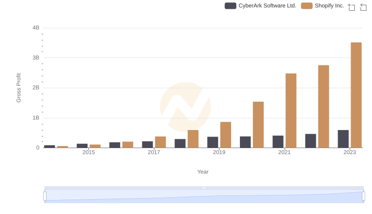Click the CyberArk dark legend swatch
This screenshot has width=372, height=214.
(230, 6)
